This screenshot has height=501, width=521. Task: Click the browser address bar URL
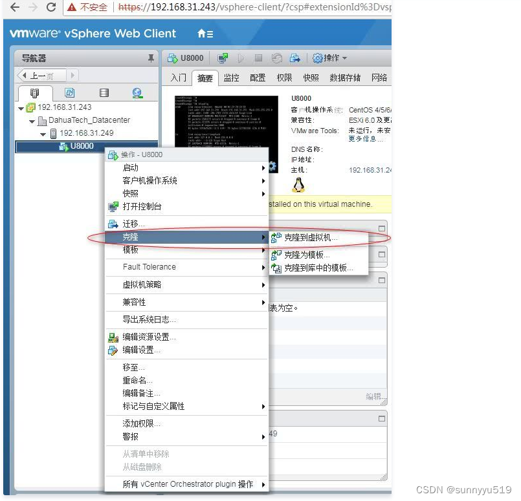point(254,7)
